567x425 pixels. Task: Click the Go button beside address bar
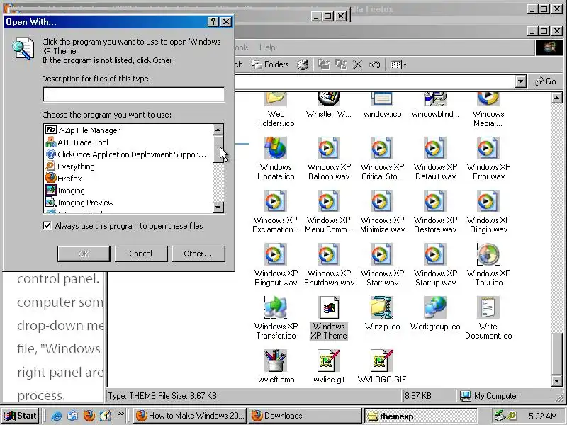tap(546, 81)
